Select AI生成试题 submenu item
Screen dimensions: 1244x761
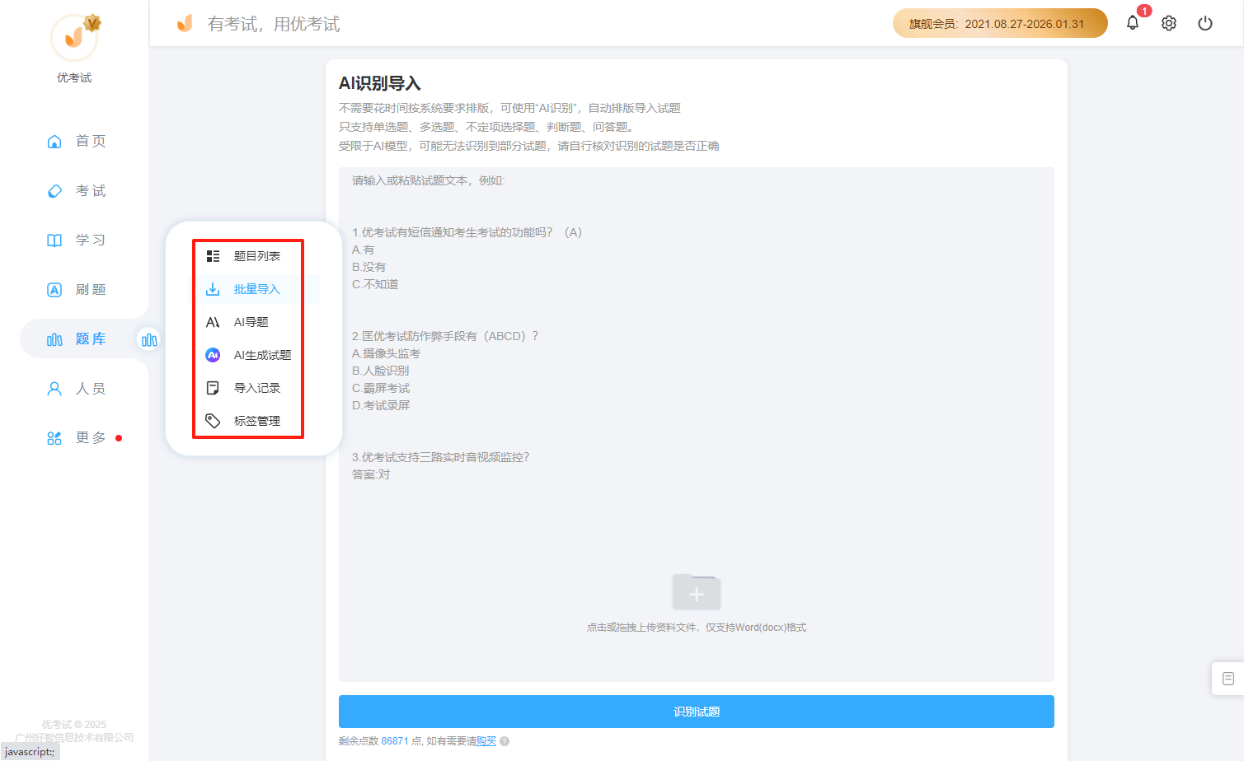(263, 355)
